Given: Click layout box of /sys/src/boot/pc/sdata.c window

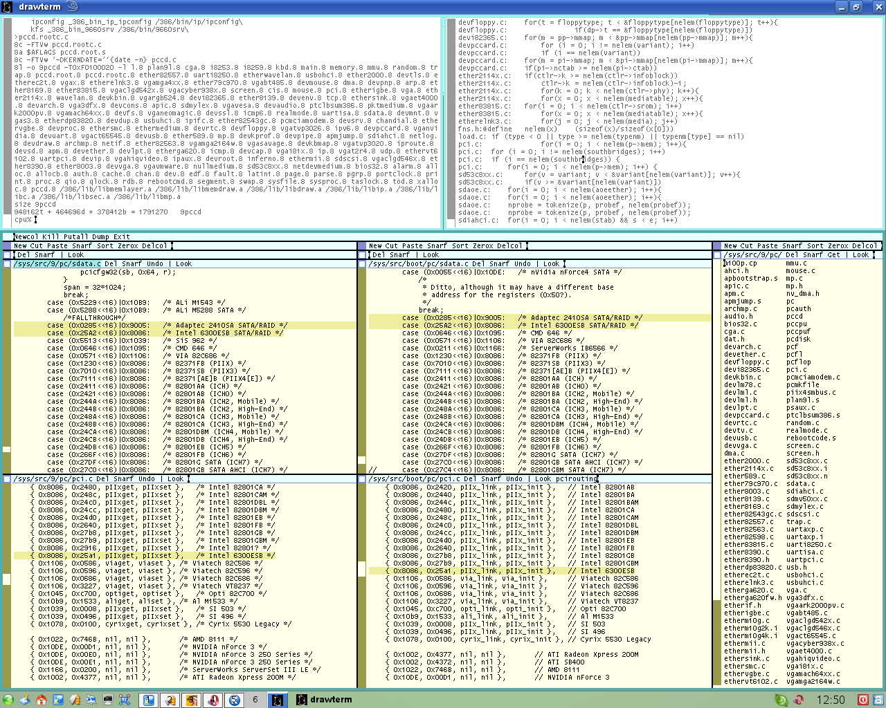Looking at the screenshot, I should [362, 263].
